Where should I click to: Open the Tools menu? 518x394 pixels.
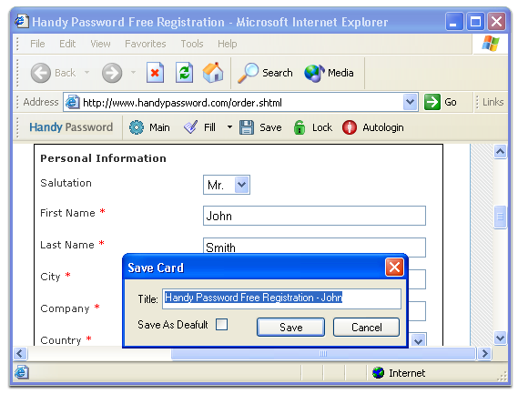(x=192, y=44)
